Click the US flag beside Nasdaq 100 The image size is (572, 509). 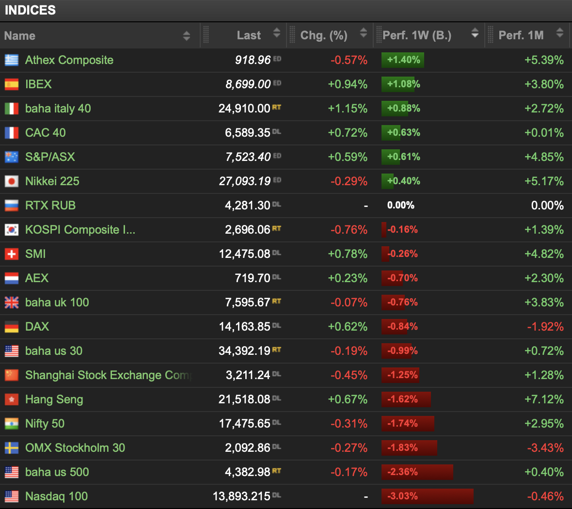pyautogui.click(x=12, y=496)
